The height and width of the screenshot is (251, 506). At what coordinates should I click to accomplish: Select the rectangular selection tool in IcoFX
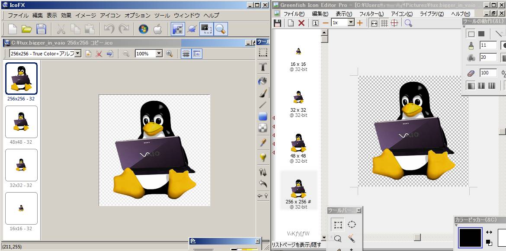(x=263, y=52)
